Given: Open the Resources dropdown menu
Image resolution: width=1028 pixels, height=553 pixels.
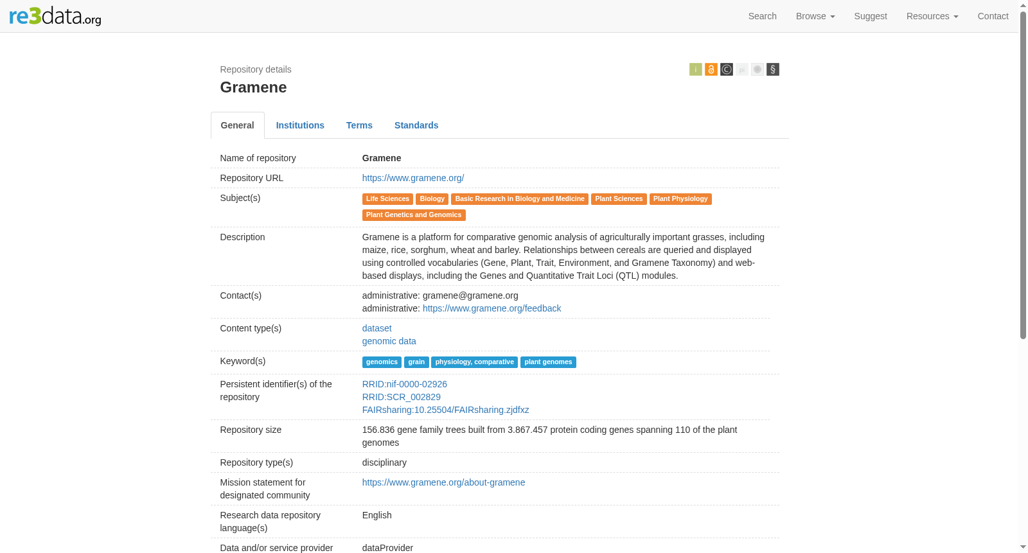Looking at the screenshot, I should pos(932,16).
